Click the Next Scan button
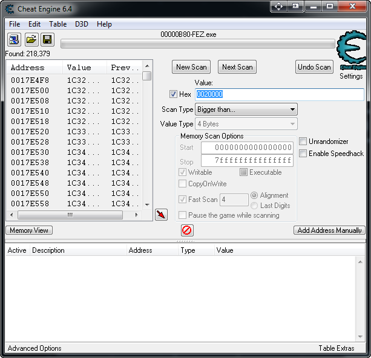Screen dimensions: 371x358 237,67
